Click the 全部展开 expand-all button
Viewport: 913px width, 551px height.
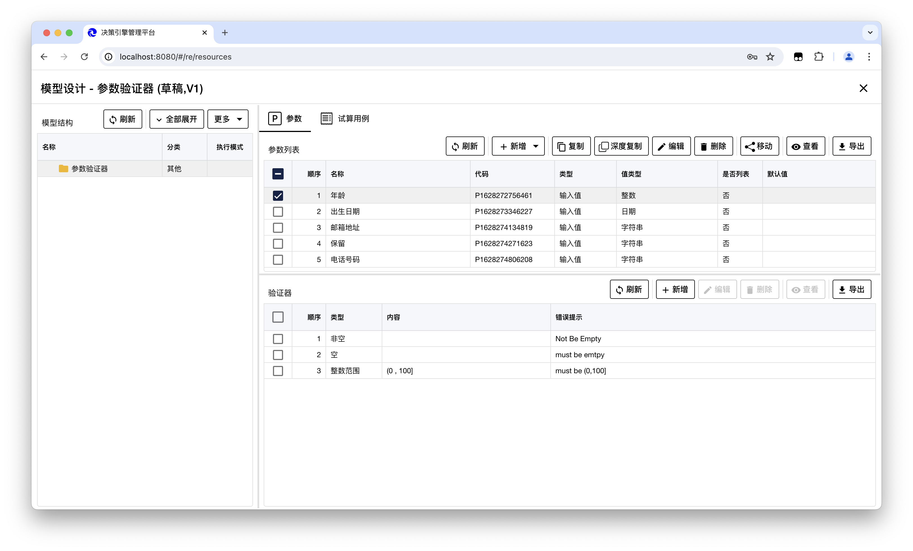(x=176, y=119)
